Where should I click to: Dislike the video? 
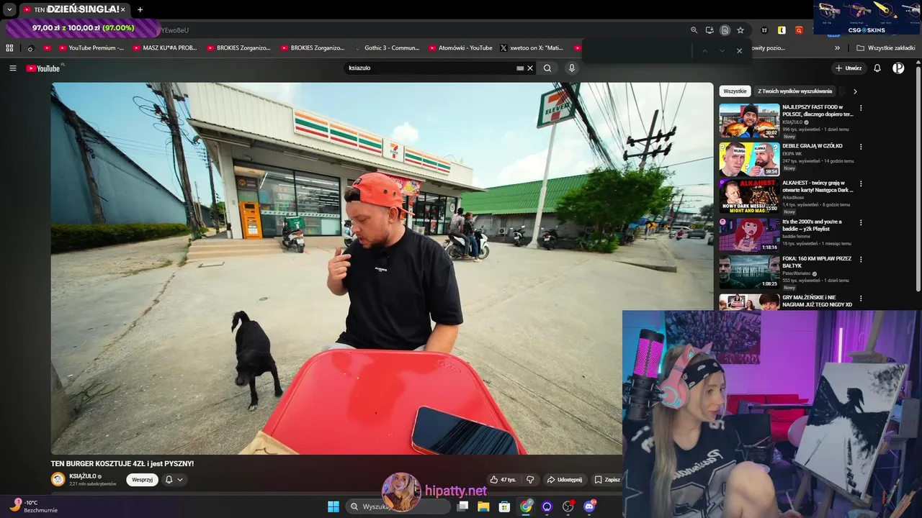pos(530,480)
